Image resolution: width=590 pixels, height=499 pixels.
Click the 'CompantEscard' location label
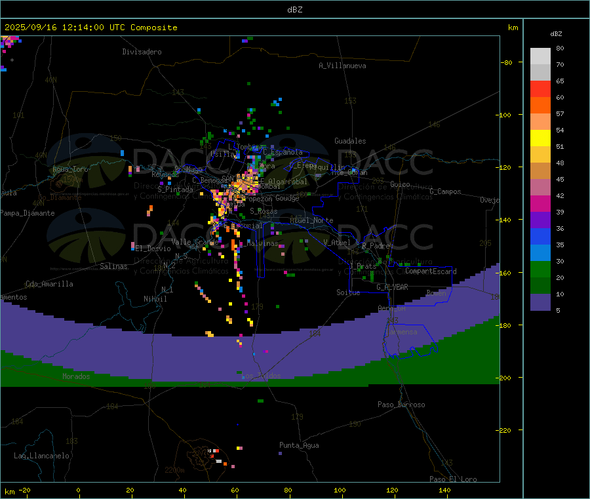(x=431, y=271)
